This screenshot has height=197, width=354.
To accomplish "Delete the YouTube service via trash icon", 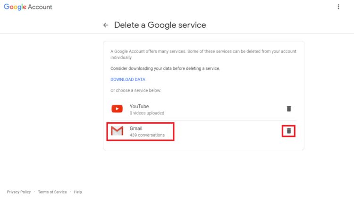I will (x=289, y=109).
